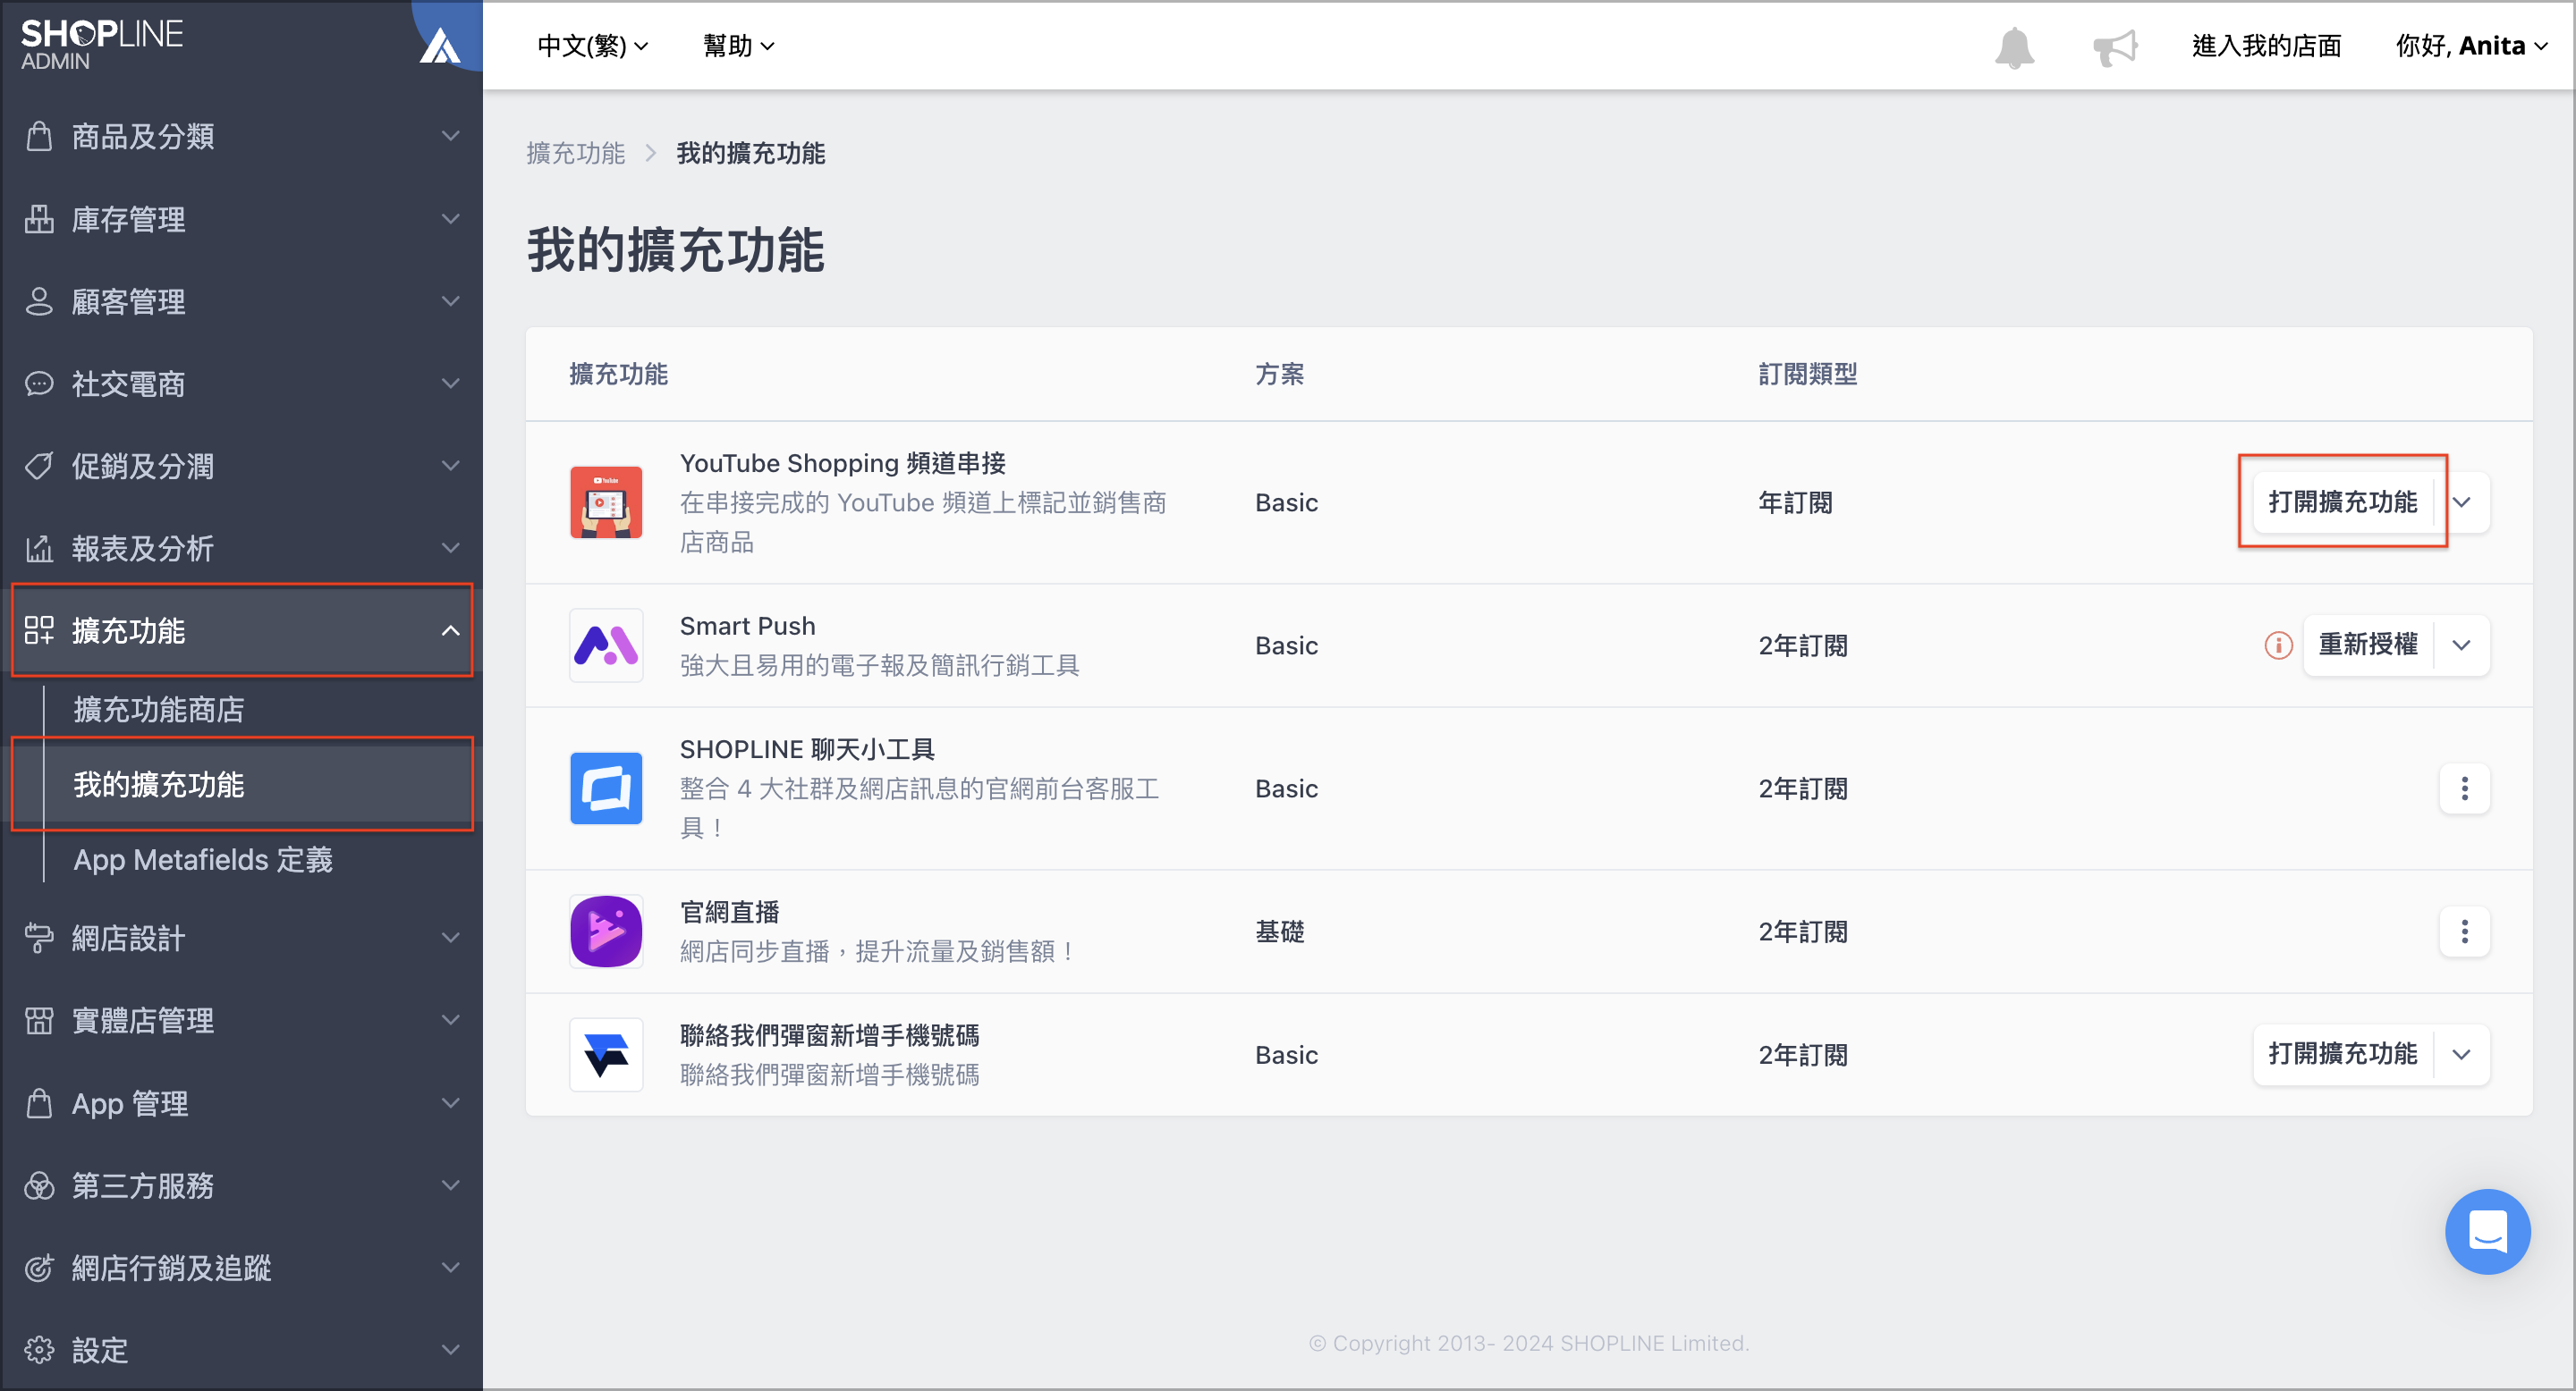Click the 第三方服務 icon
This screenshot has width=2576, height=1391.
(39, 1185)
